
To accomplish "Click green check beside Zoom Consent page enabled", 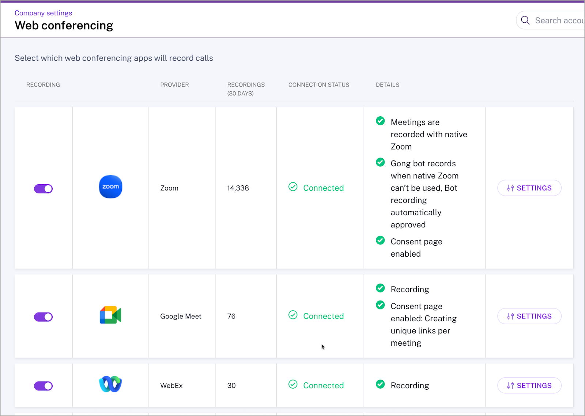I will [380, 240].
